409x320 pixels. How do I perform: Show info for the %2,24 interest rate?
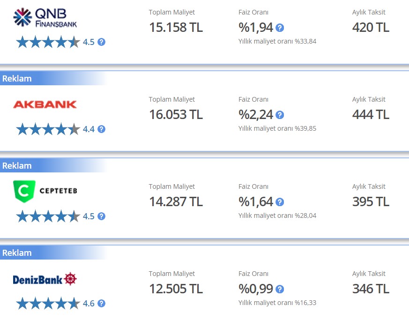280,115
